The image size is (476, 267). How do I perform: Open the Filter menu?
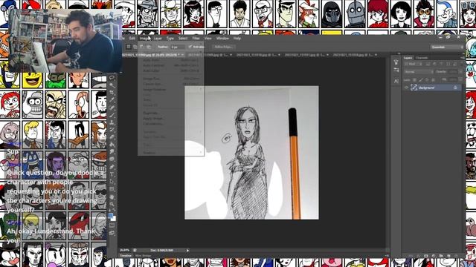[196, 39]
